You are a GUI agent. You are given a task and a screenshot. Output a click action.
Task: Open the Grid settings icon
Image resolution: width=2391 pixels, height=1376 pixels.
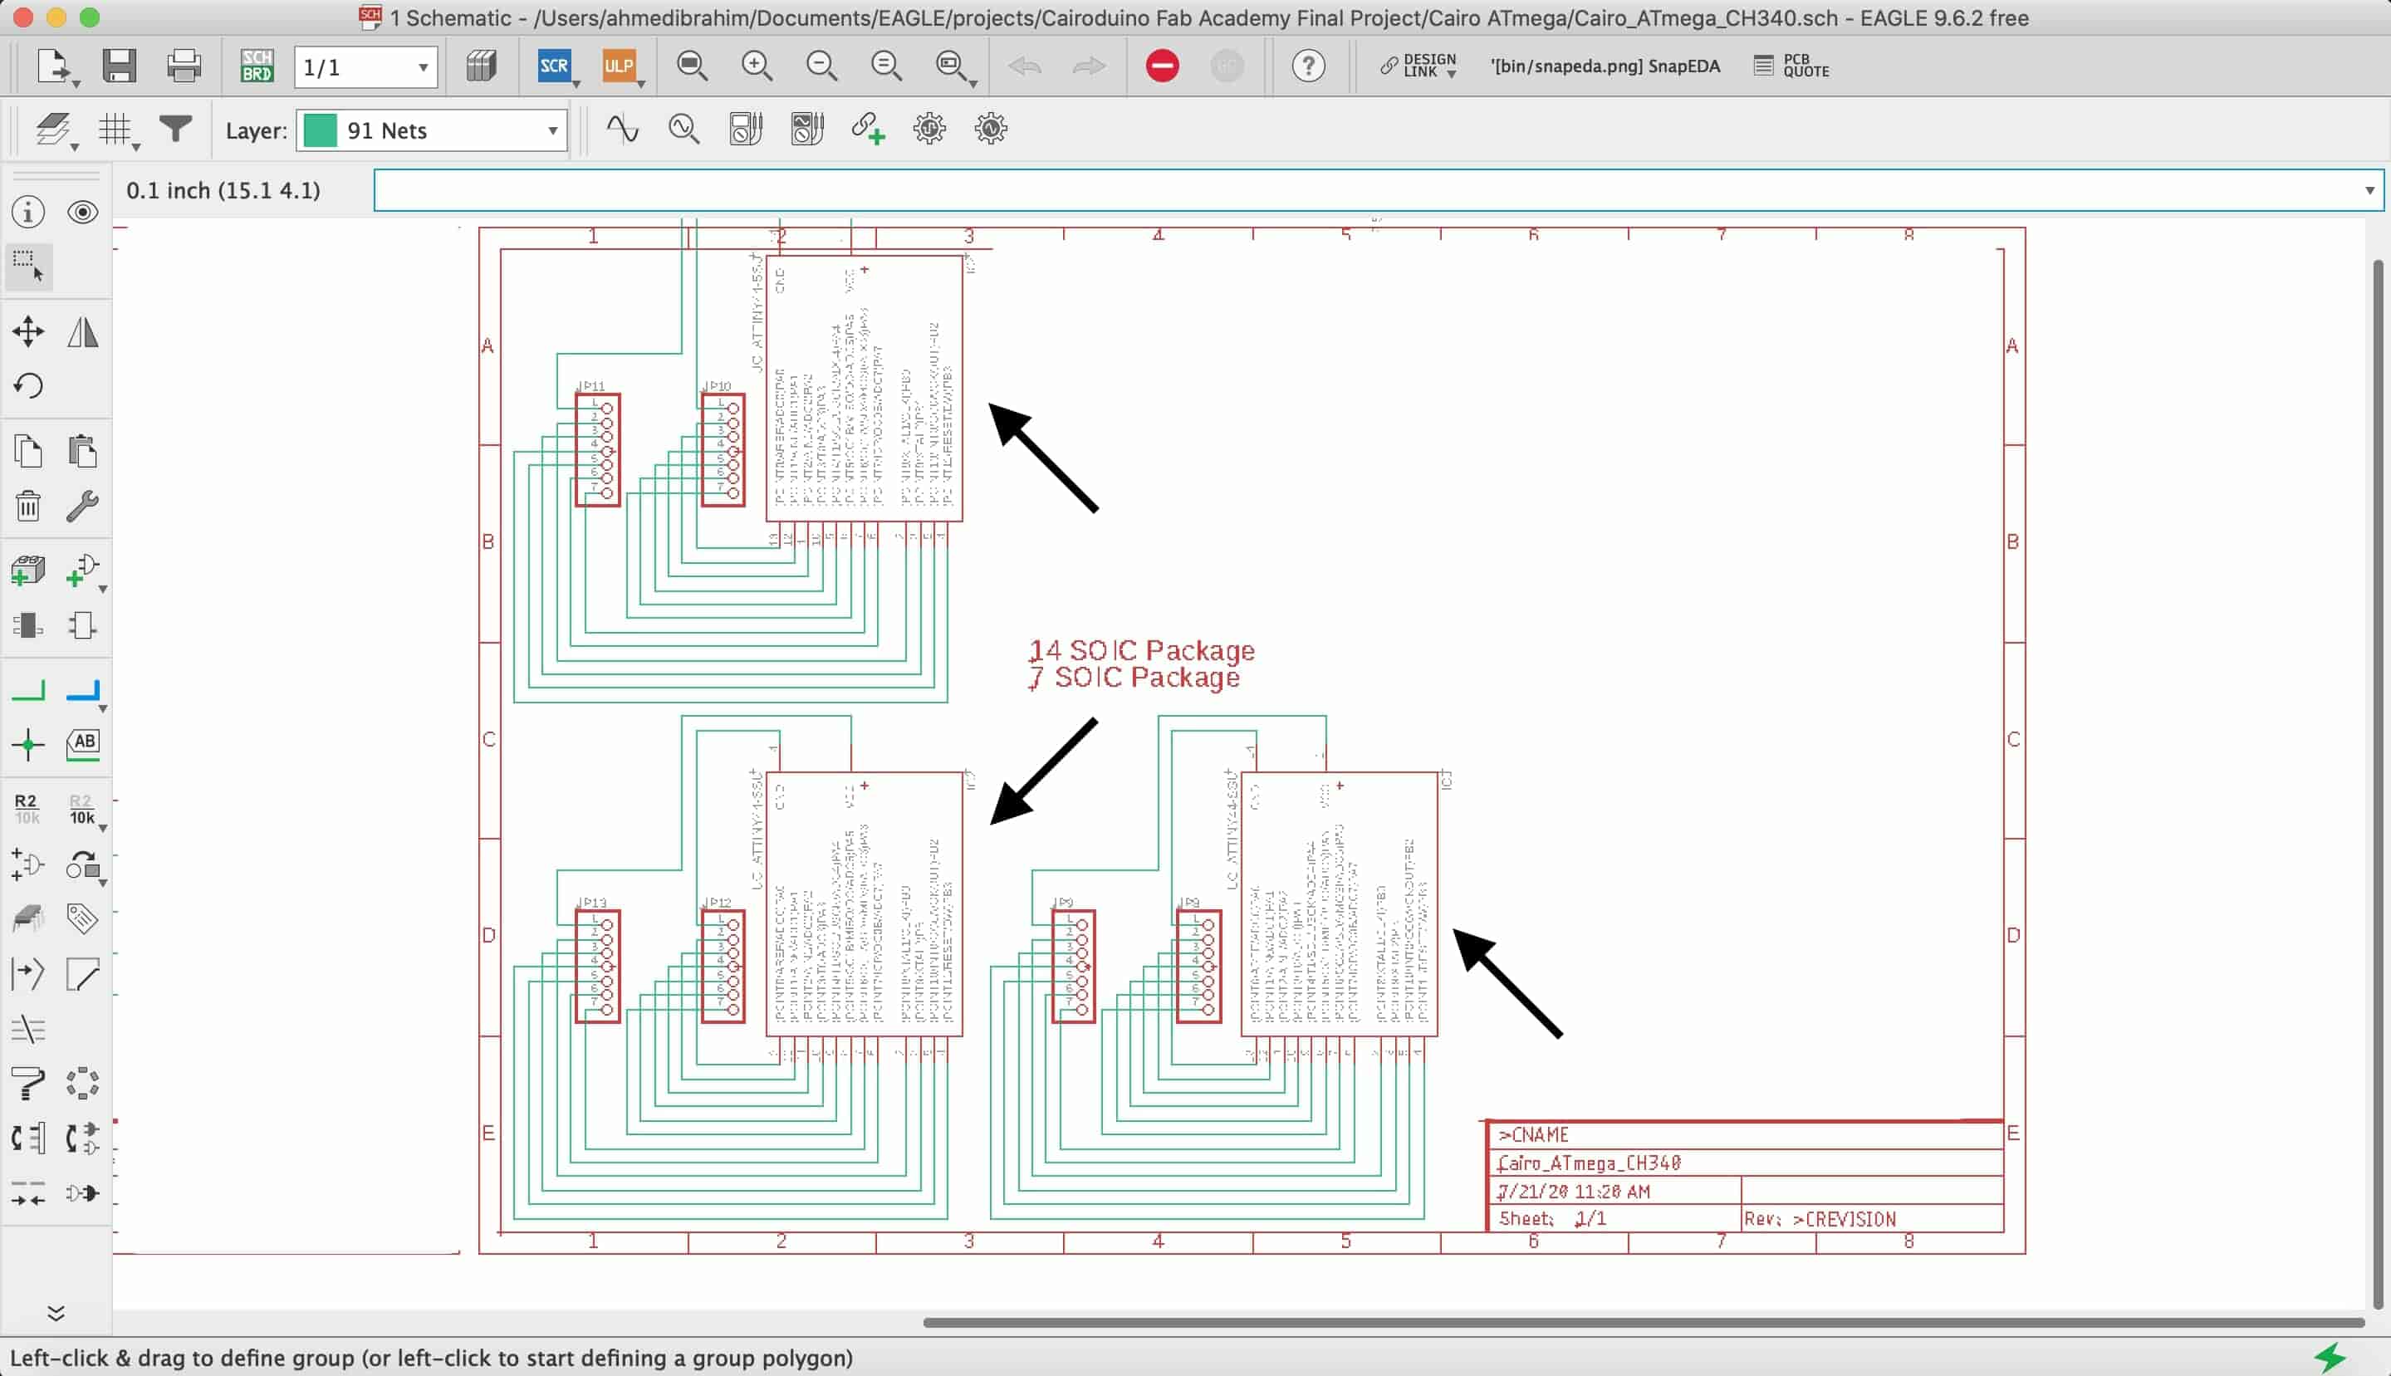[x=117, y=130]
